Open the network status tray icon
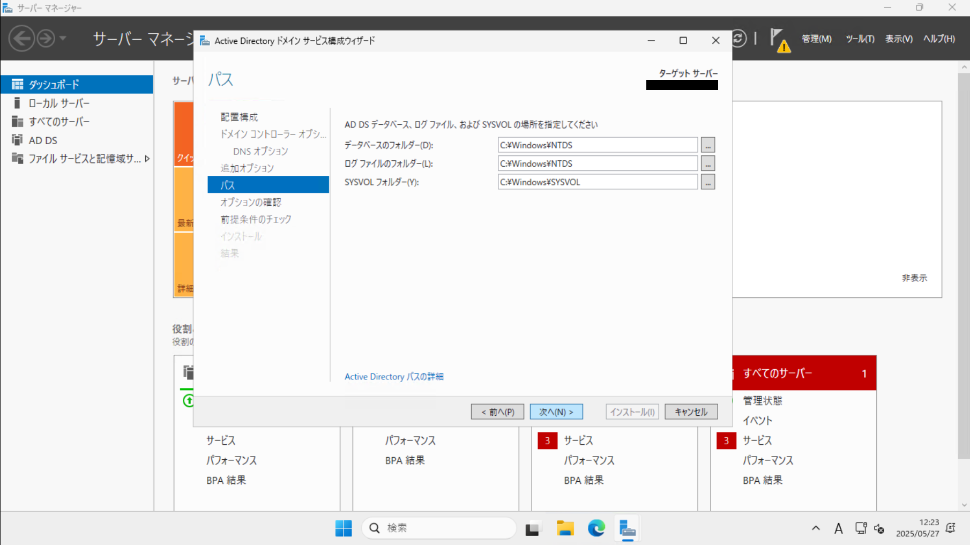This screenshot has height=545, width=970. coord(861,528)
